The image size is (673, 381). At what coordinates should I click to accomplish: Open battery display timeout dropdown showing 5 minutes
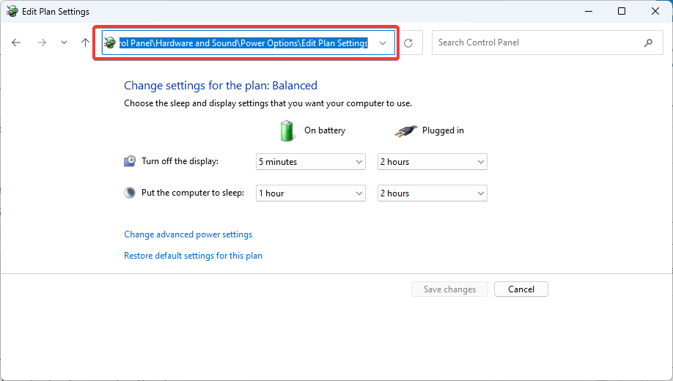(311, 162)
